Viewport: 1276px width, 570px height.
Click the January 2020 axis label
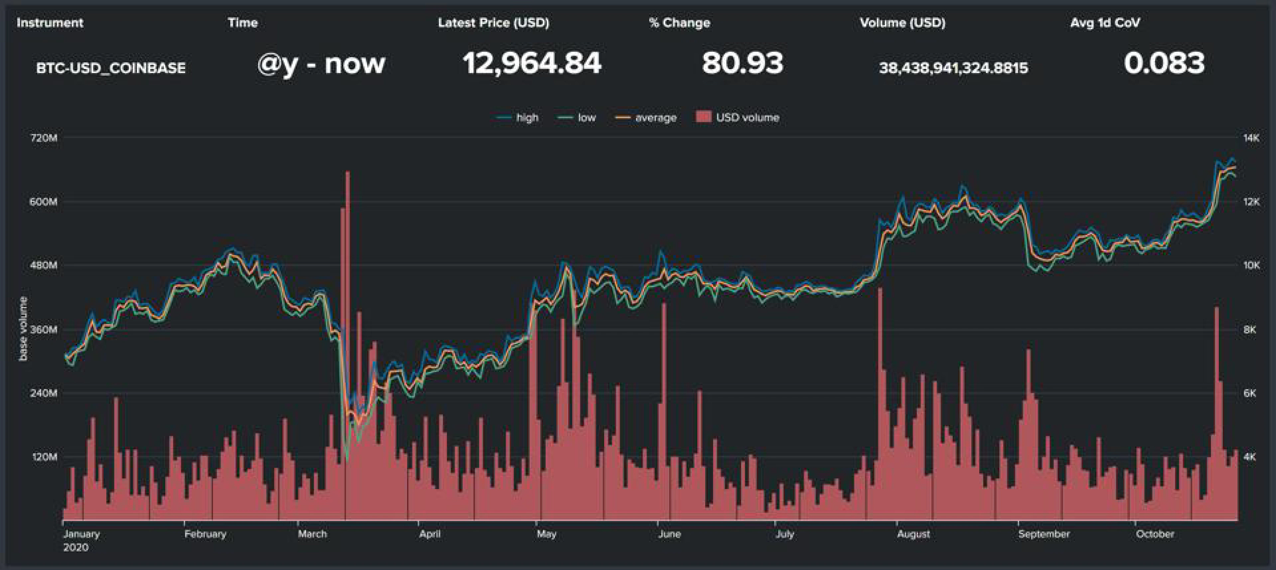[82, 540]
